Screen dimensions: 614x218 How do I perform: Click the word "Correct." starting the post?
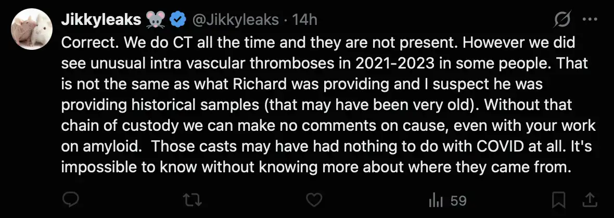[x=84, y=43]
